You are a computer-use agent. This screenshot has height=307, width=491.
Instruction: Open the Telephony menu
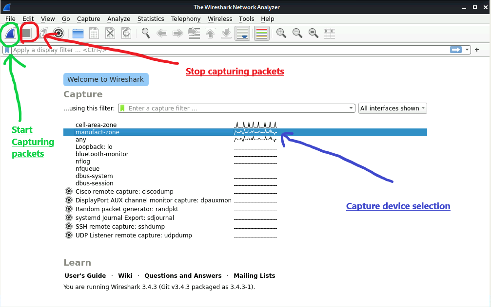(186, 19)
